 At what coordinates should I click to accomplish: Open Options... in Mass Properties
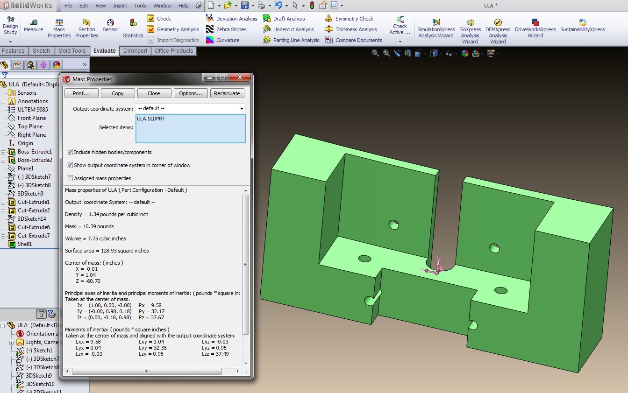(190, 93)
